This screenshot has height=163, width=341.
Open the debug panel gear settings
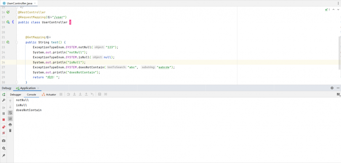(x=332, y=88)
